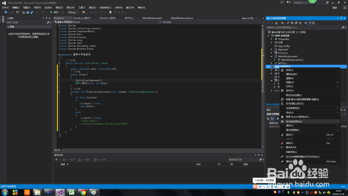This screenshot has height=196, width=348.
Task: Open the 调试(D) menu
Action: click(x=59, y=8)
